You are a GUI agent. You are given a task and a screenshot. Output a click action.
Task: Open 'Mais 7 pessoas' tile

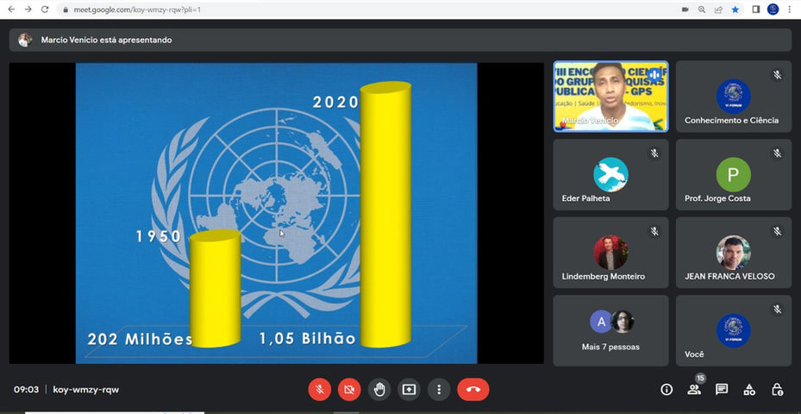coord(610,330)
